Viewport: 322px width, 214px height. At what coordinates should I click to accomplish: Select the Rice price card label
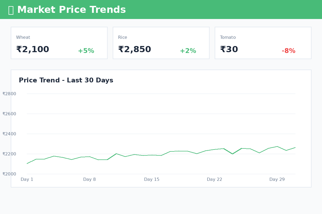point(123,37)
